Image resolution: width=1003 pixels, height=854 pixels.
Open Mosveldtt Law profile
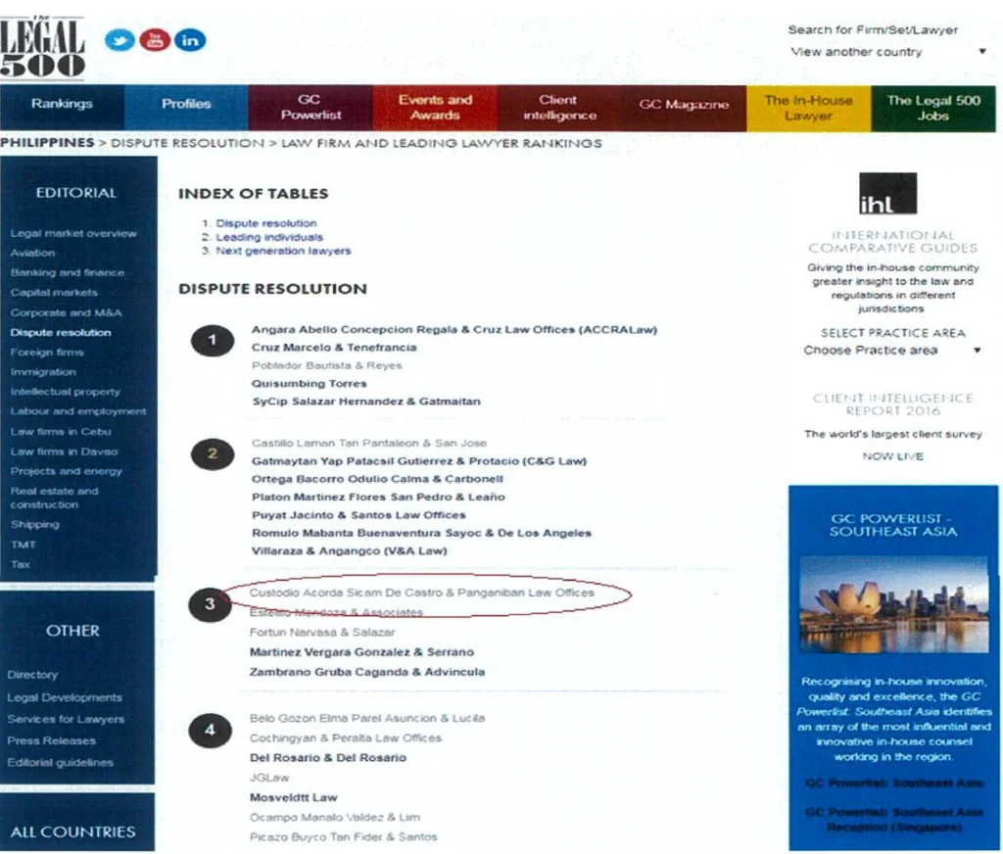click(x=294, y=798)
